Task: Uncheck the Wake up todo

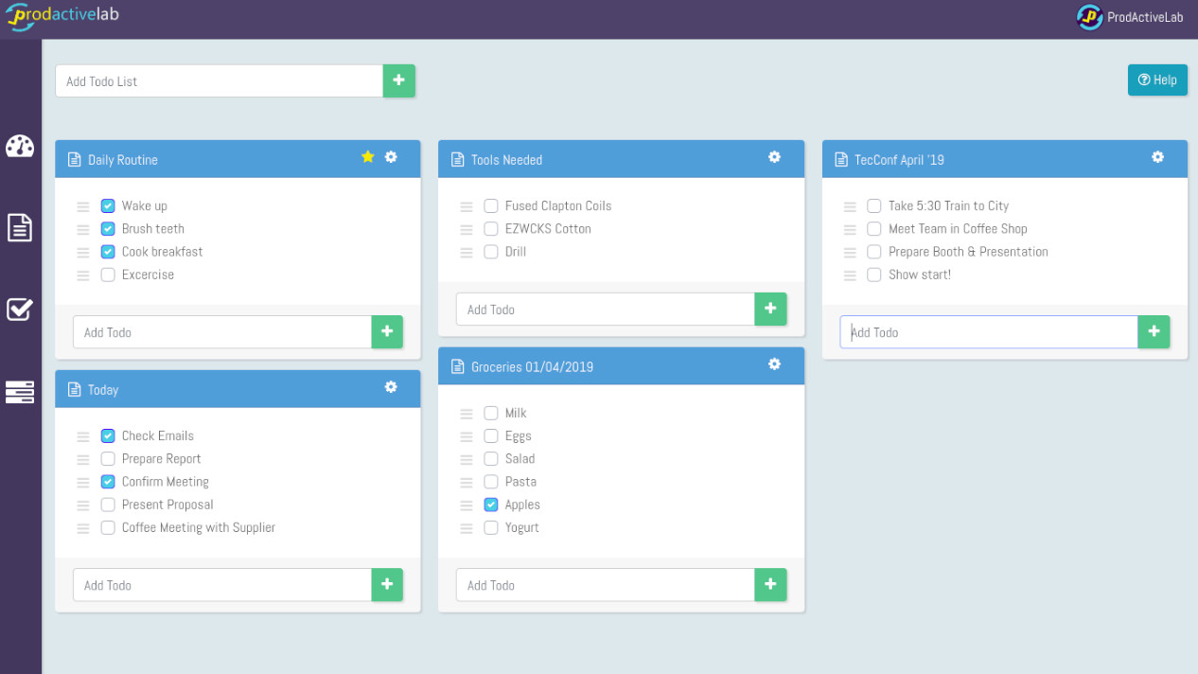Action: 108,205
